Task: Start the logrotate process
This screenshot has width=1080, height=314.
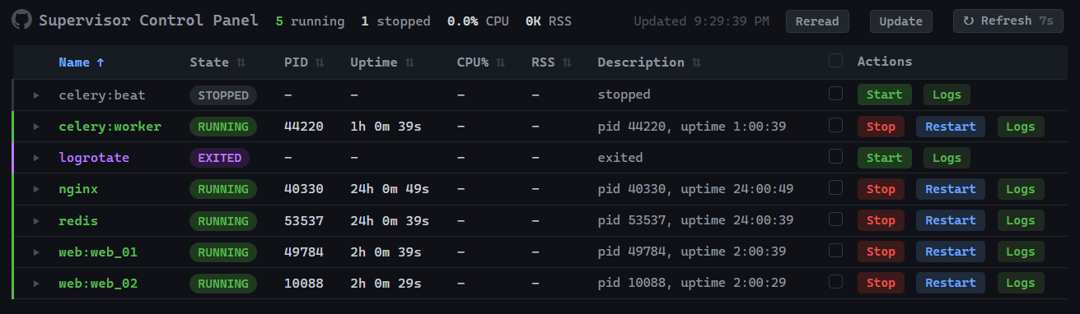Action: pos(885,158)
